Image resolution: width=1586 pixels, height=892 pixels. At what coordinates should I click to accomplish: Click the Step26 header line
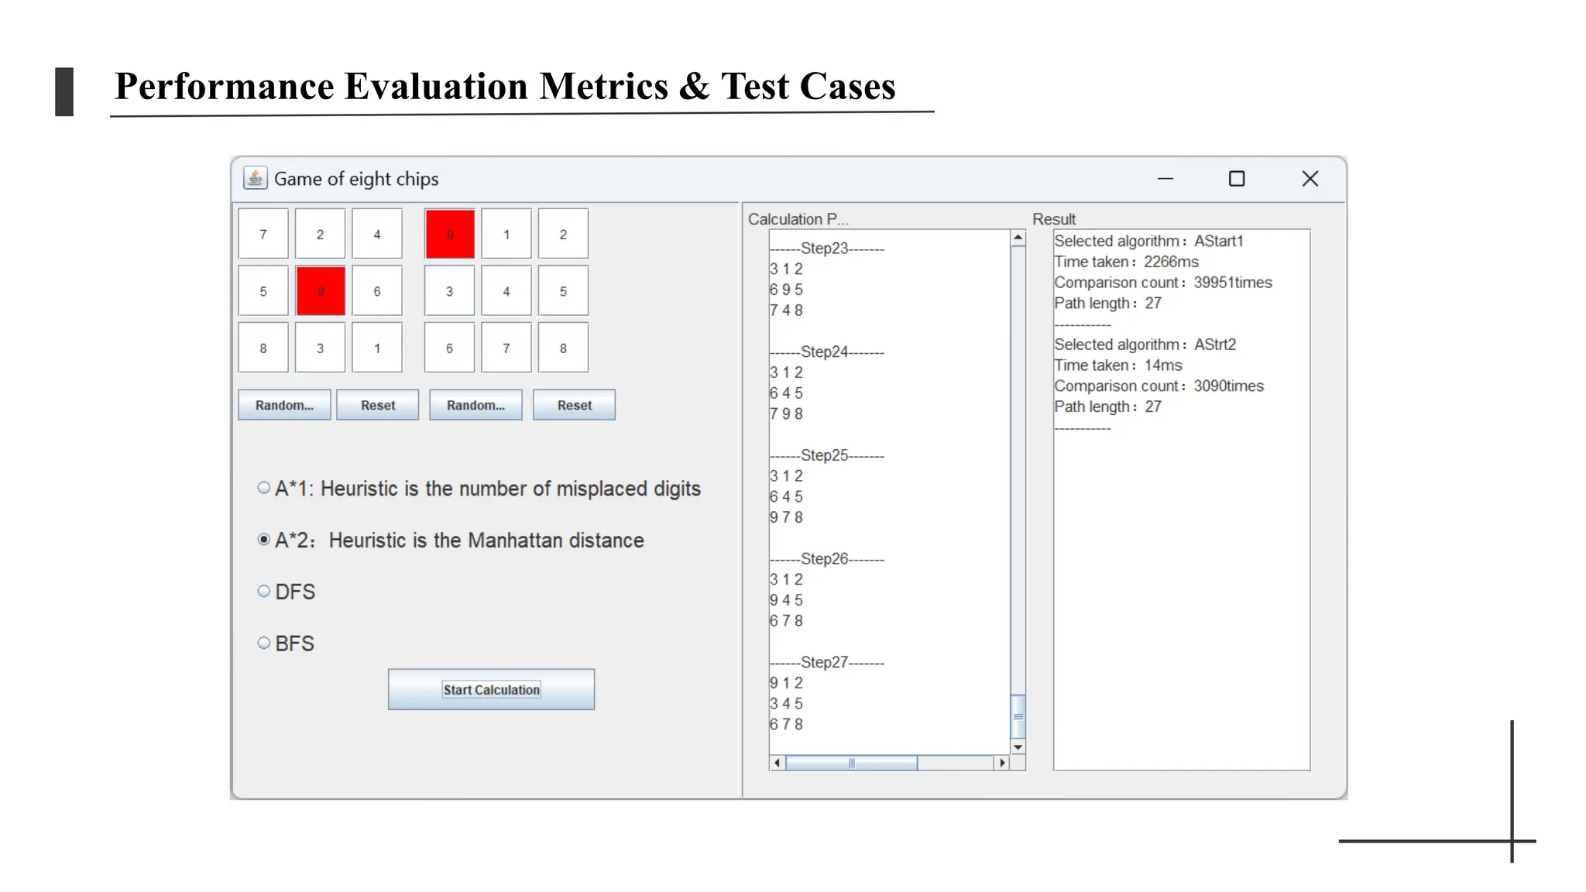827,558
